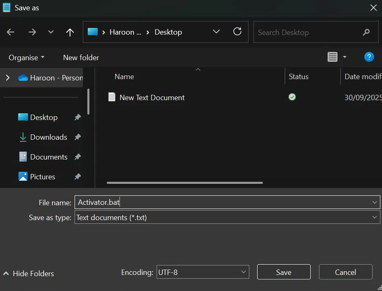This screenshot has height=291, width=382.
Task: Click New folder in the toolbar
Action: tap(81, 58)
